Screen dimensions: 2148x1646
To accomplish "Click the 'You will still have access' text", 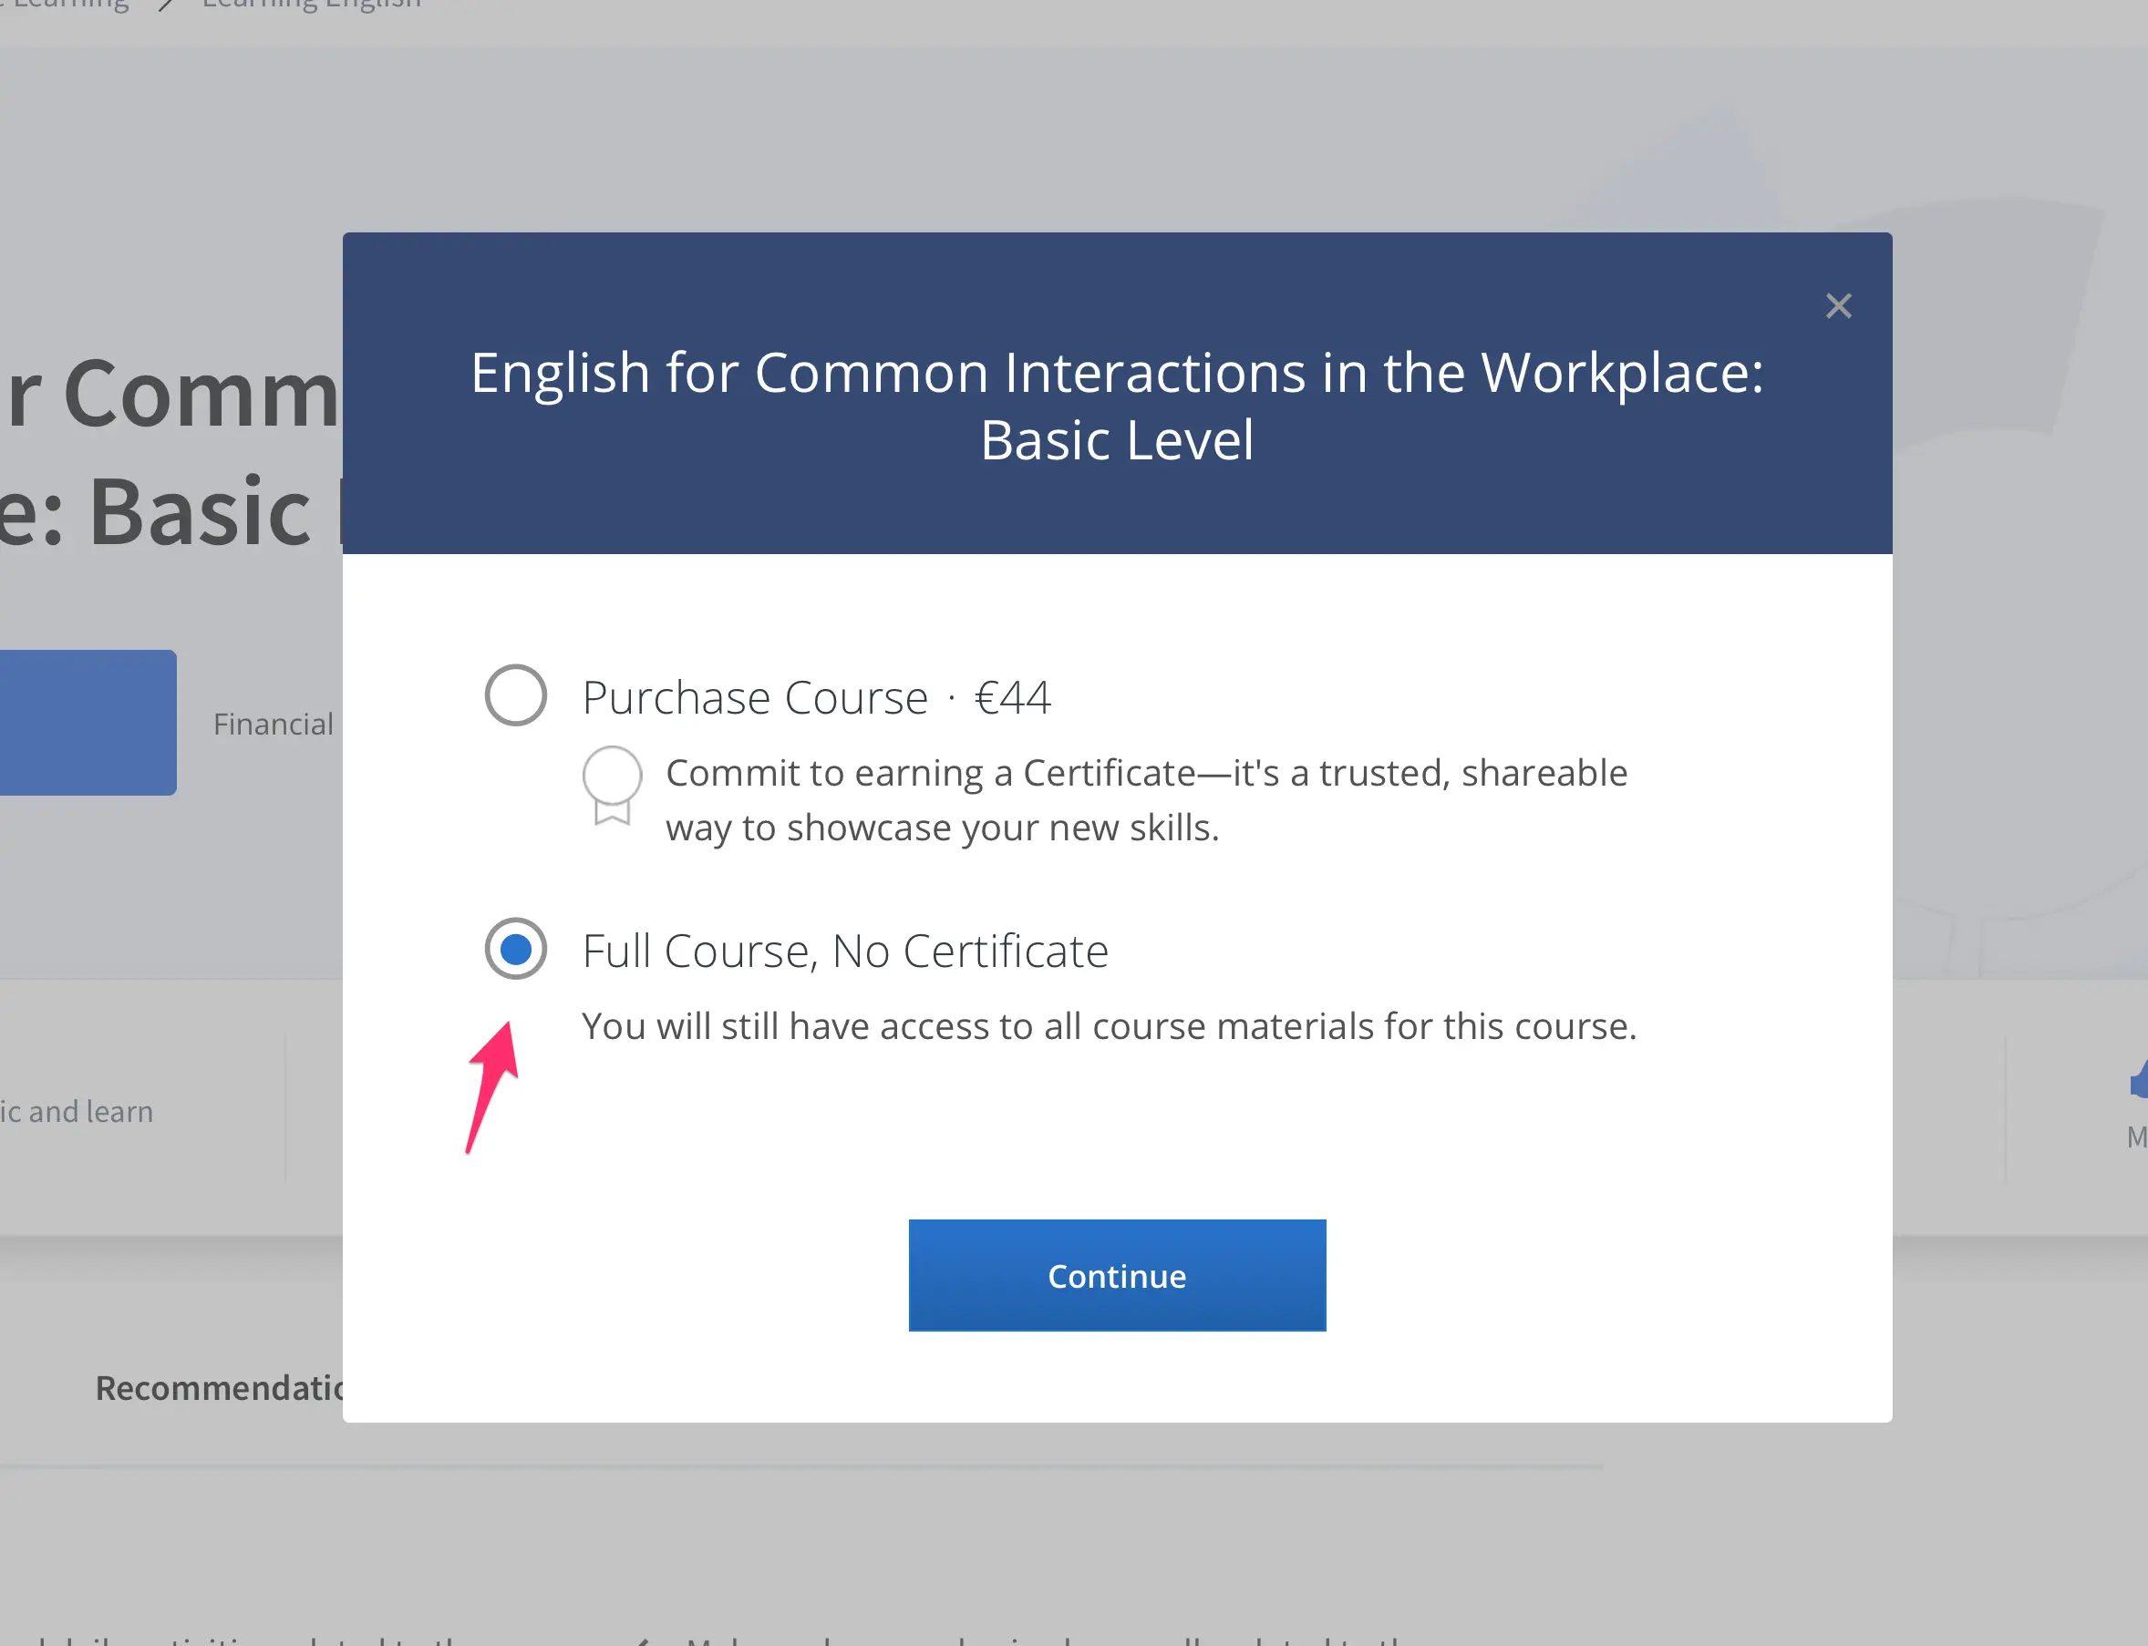I will pos(1109,1026).
